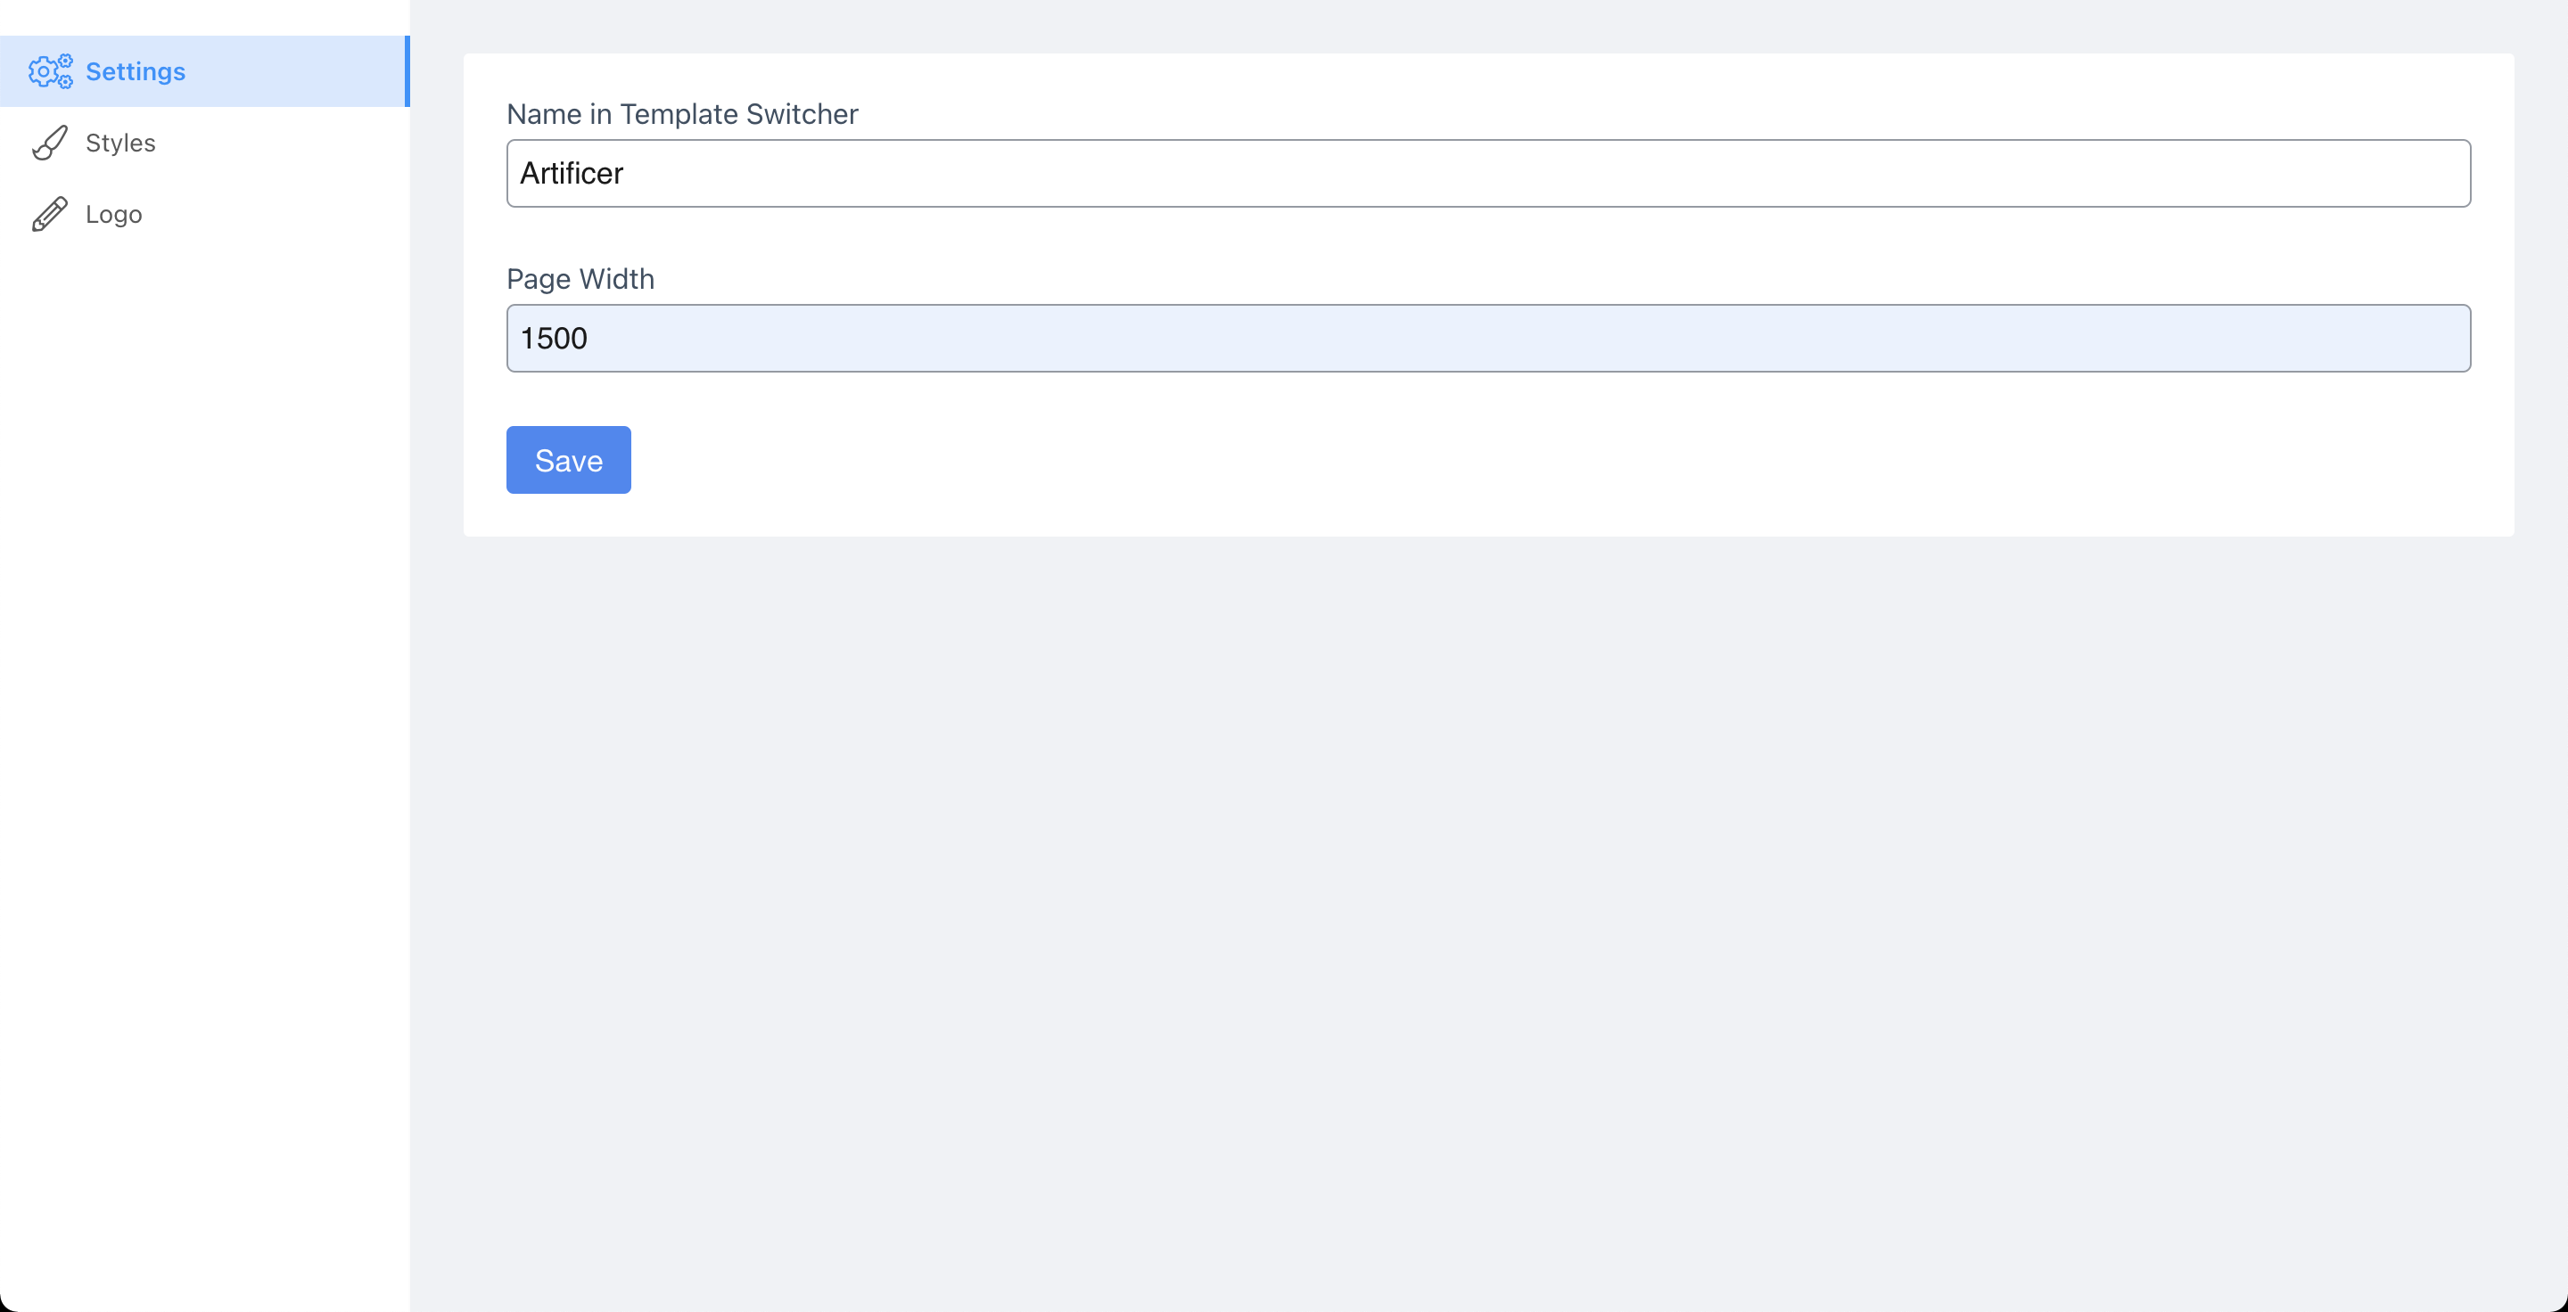This screenshot has width=2568, height=1312.
Task: Click the 'Save' text on the blue button
Action: pos(568,460)
